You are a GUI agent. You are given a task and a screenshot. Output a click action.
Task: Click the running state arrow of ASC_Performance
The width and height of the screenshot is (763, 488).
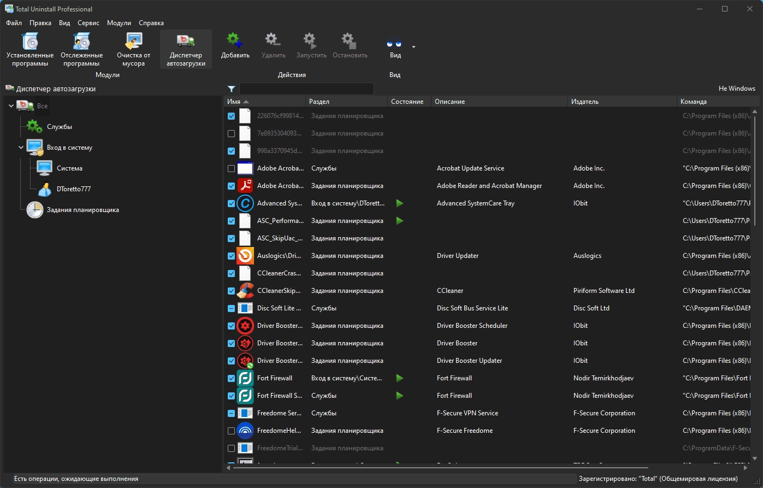tap(400, 221)
